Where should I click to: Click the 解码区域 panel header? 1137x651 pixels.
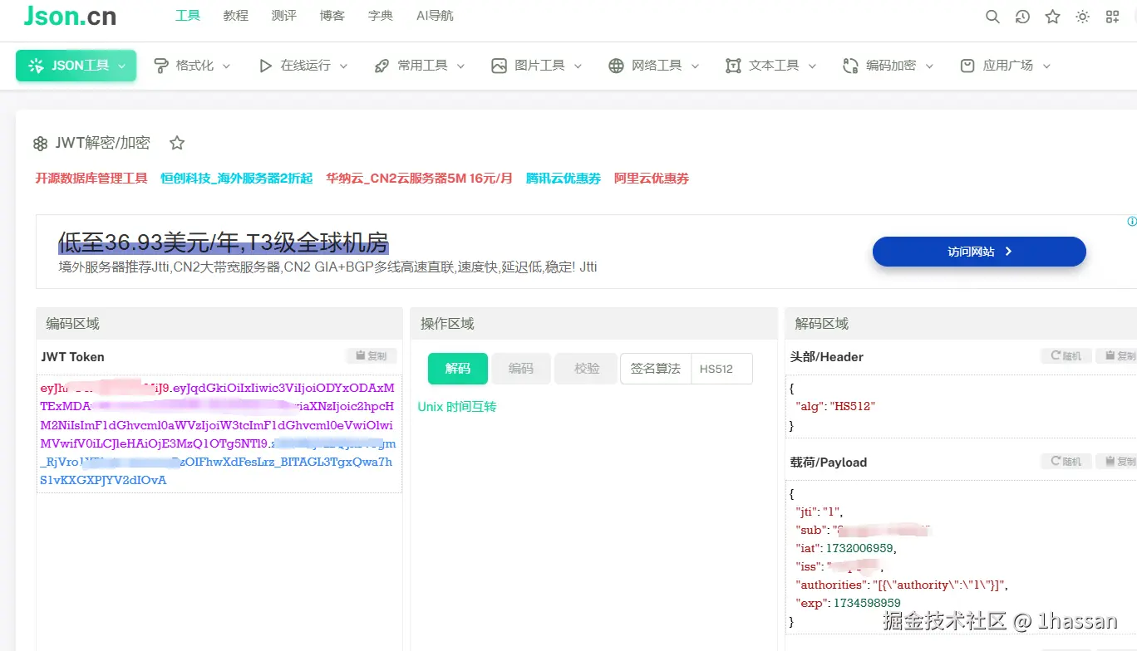pyautogui.click(x=961, y=324)
